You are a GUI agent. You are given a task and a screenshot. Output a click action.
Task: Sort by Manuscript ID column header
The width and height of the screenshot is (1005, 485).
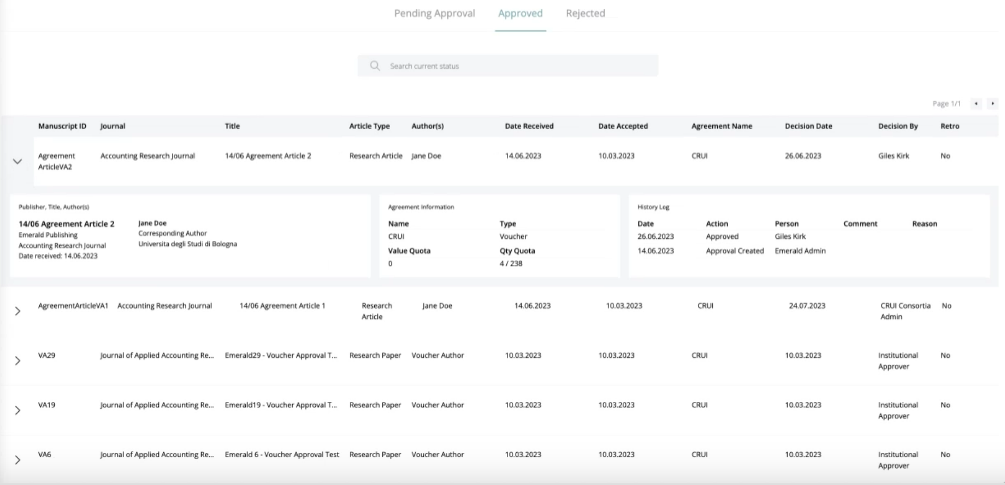tap(62, 126)
